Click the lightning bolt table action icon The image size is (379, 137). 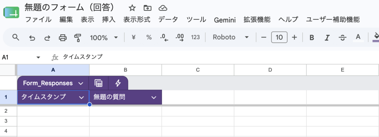[x=118, y=83]
